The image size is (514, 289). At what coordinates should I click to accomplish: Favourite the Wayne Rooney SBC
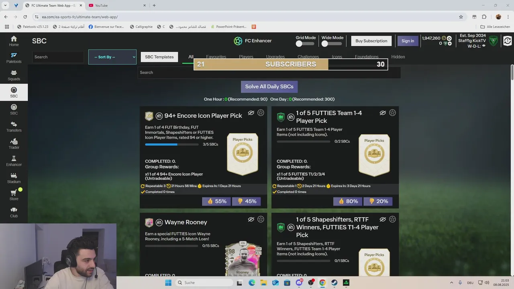pyautogui.click(x=261, y=219)
